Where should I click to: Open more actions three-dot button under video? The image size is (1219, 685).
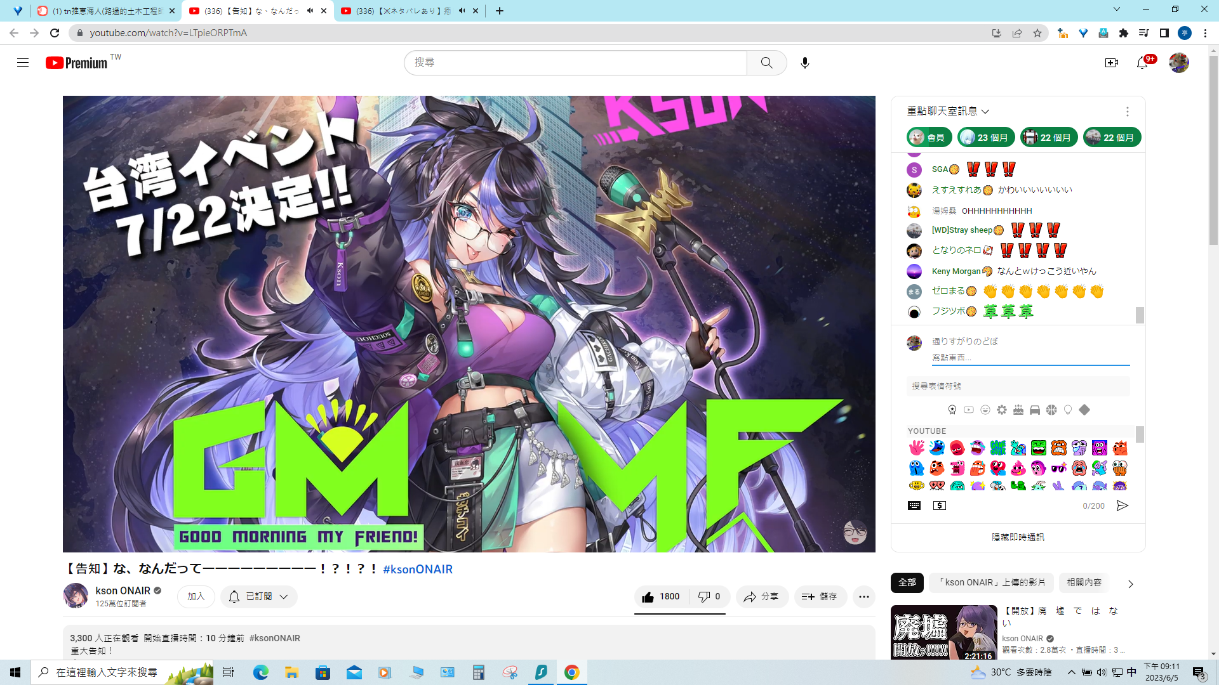point(864,597)
